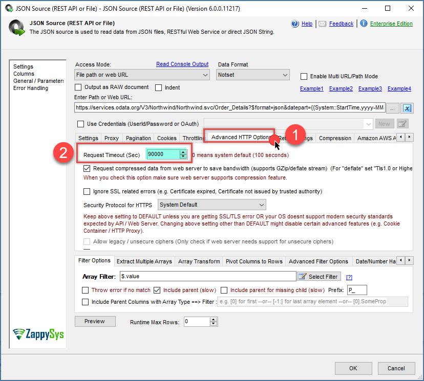Check Ignore SSL related errors
Viewport: 424px width, 381px height.
click(87, 191)
